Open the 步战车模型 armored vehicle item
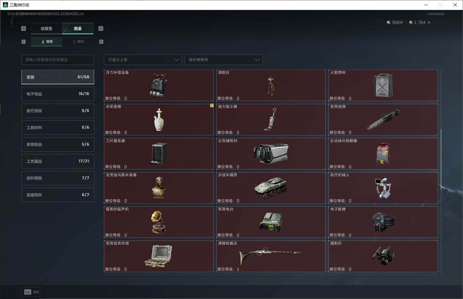Screen dimensions: 463x299 (x=271, y=188)
